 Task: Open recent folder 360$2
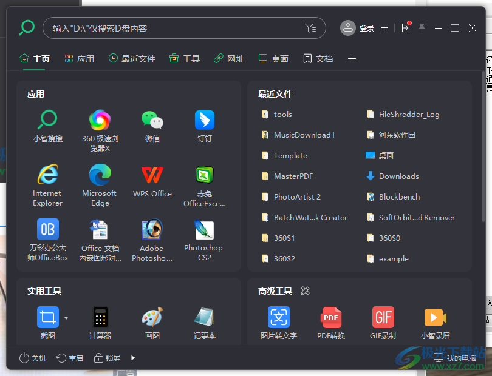278,258
